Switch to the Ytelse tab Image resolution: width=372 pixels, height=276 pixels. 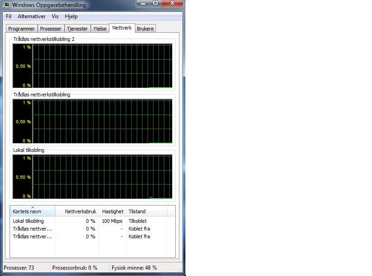pyautogui.click(x=99, y=29)
